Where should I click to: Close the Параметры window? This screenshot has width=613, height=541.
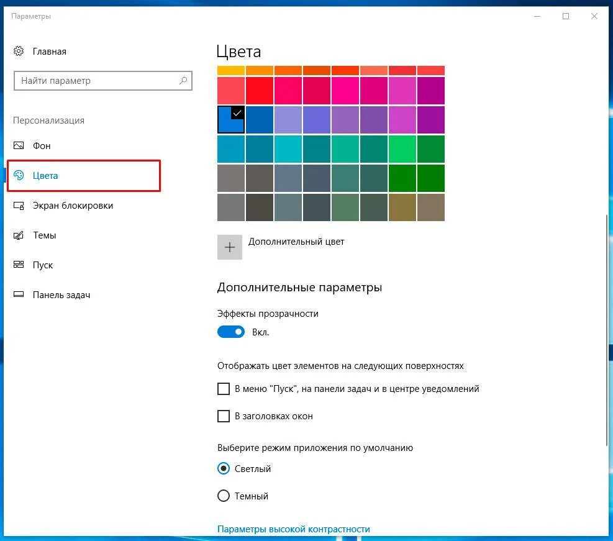(x=594, y=16)
